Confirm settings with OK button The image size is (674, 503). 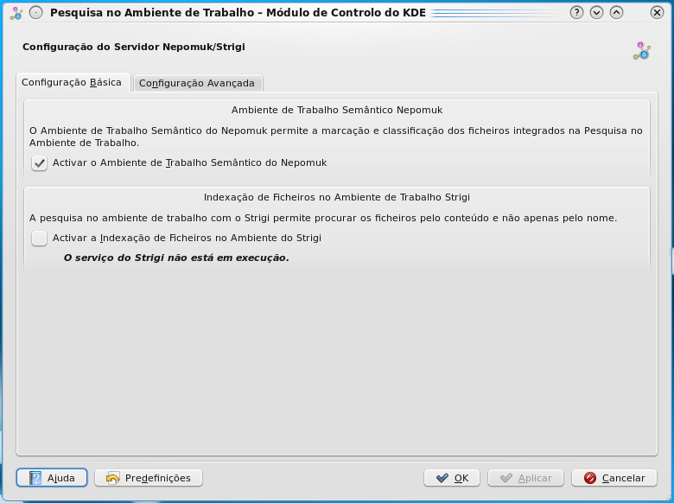tap(452, 478)
